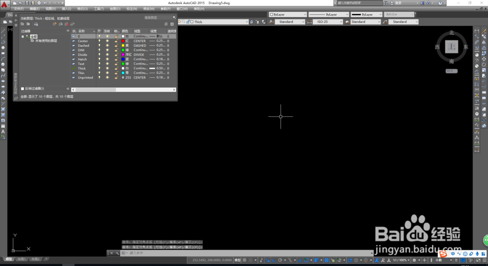Open the 绘图(D) menu
The height and width of the screenshot is (266, 488).
click(115, 9)
